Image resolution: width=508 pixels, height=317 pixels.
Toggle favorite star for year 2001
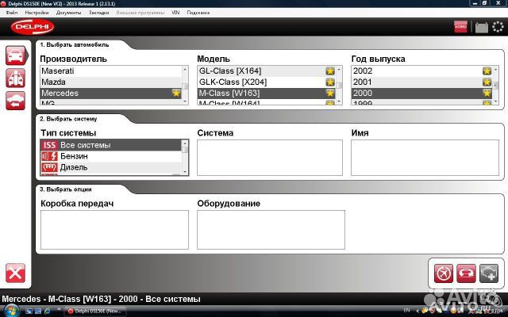[487, 82]
